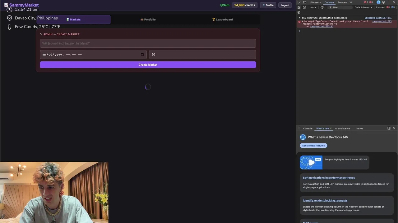Screen dimensions: 398x223
Task: Open the lockdown-install.js:1 source link
Action: click(378, 18)
